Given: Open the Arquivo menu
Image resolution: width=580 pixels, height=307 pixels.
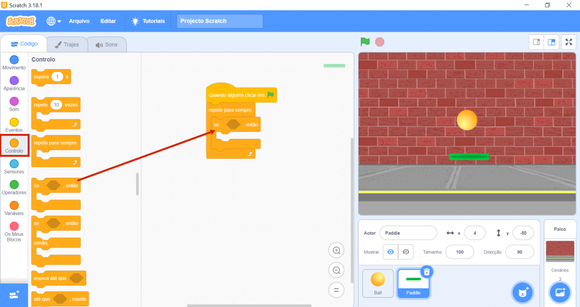Looking at the screenshot, I should [x=79, y=21].
